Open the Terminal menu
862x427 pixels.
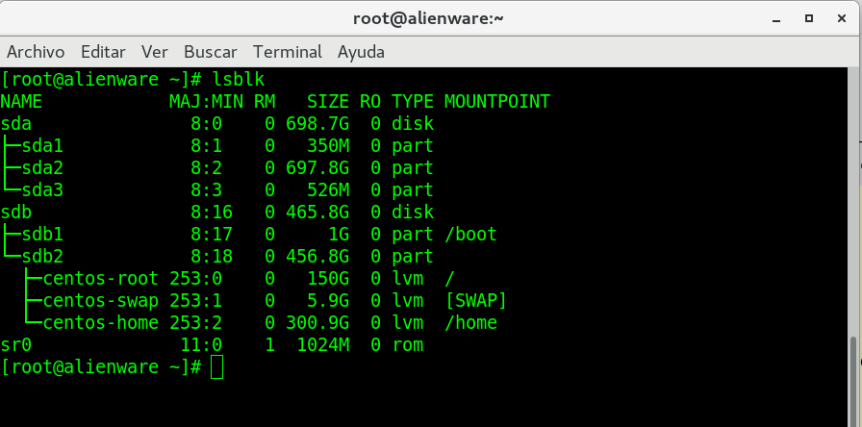pyautogui.click(x=288, y=52)
